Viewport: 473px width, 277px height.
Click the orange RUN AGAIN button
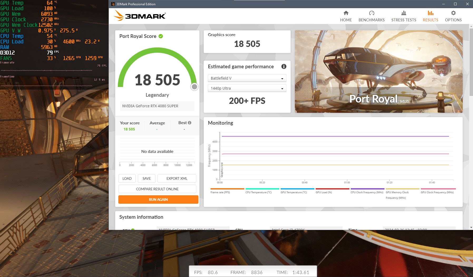[x=158, y=200]
